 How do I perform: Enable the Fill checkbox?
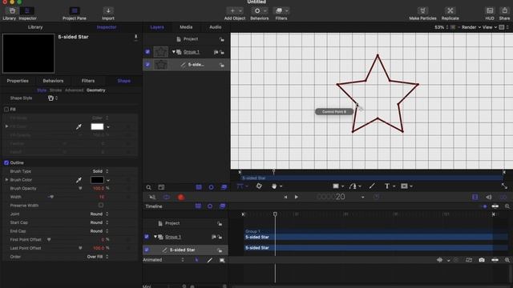click(x=6, y=110)
